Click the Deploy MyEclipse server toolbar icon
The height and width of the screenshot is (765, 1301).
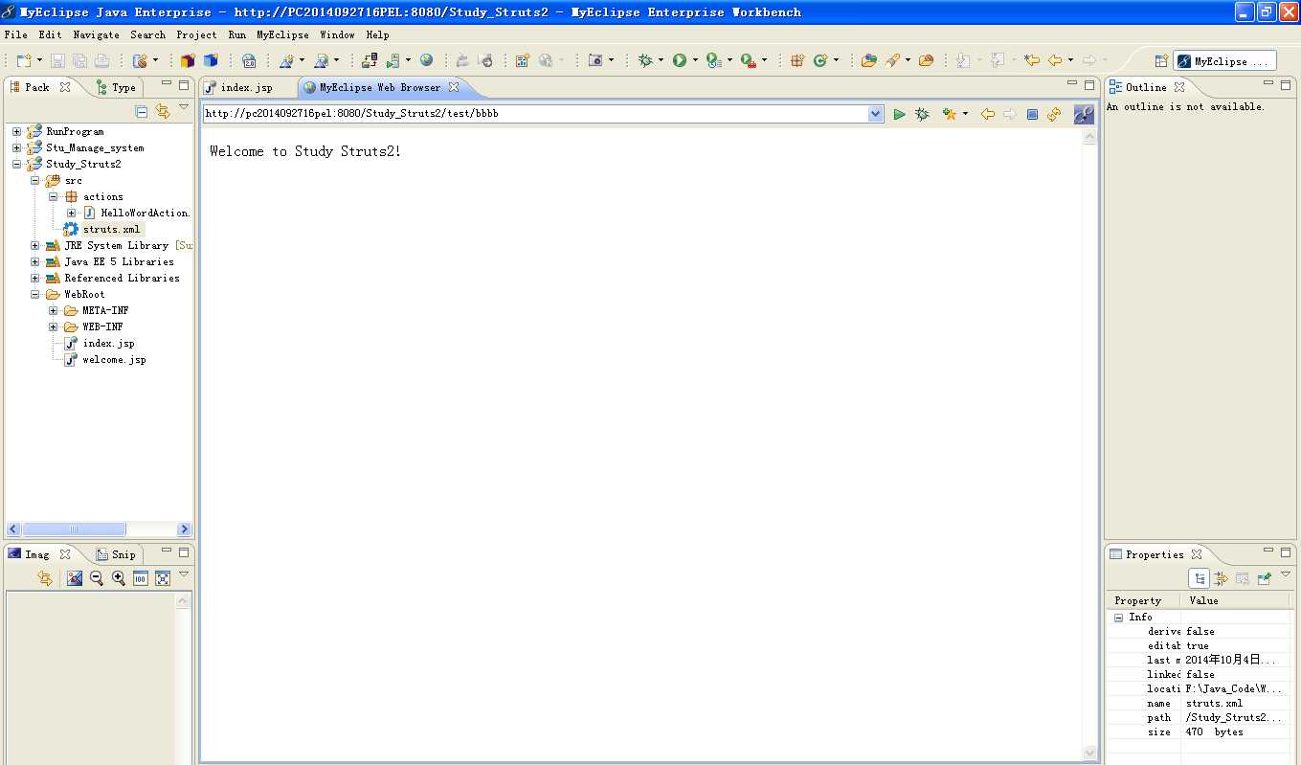click(370, 60)
